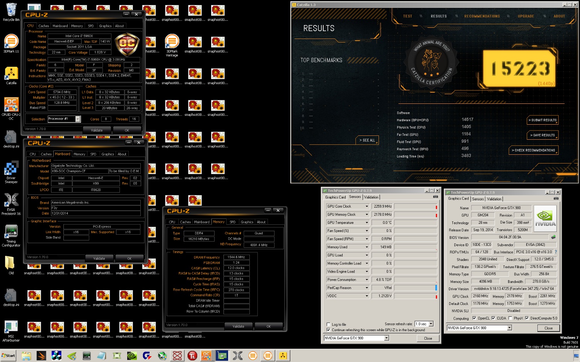580x362 pixels.
Task: Click the GPU-Z graphics card taskbar button
Action: tap(222, 356)
